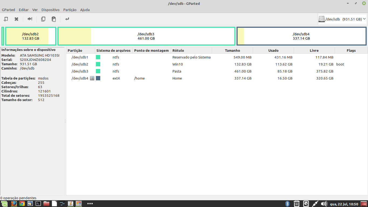The width and height of the screenshot is (368, 207).
Task: Click the Apply/Undo arrow toolbar icon
Action: [67, 19]
